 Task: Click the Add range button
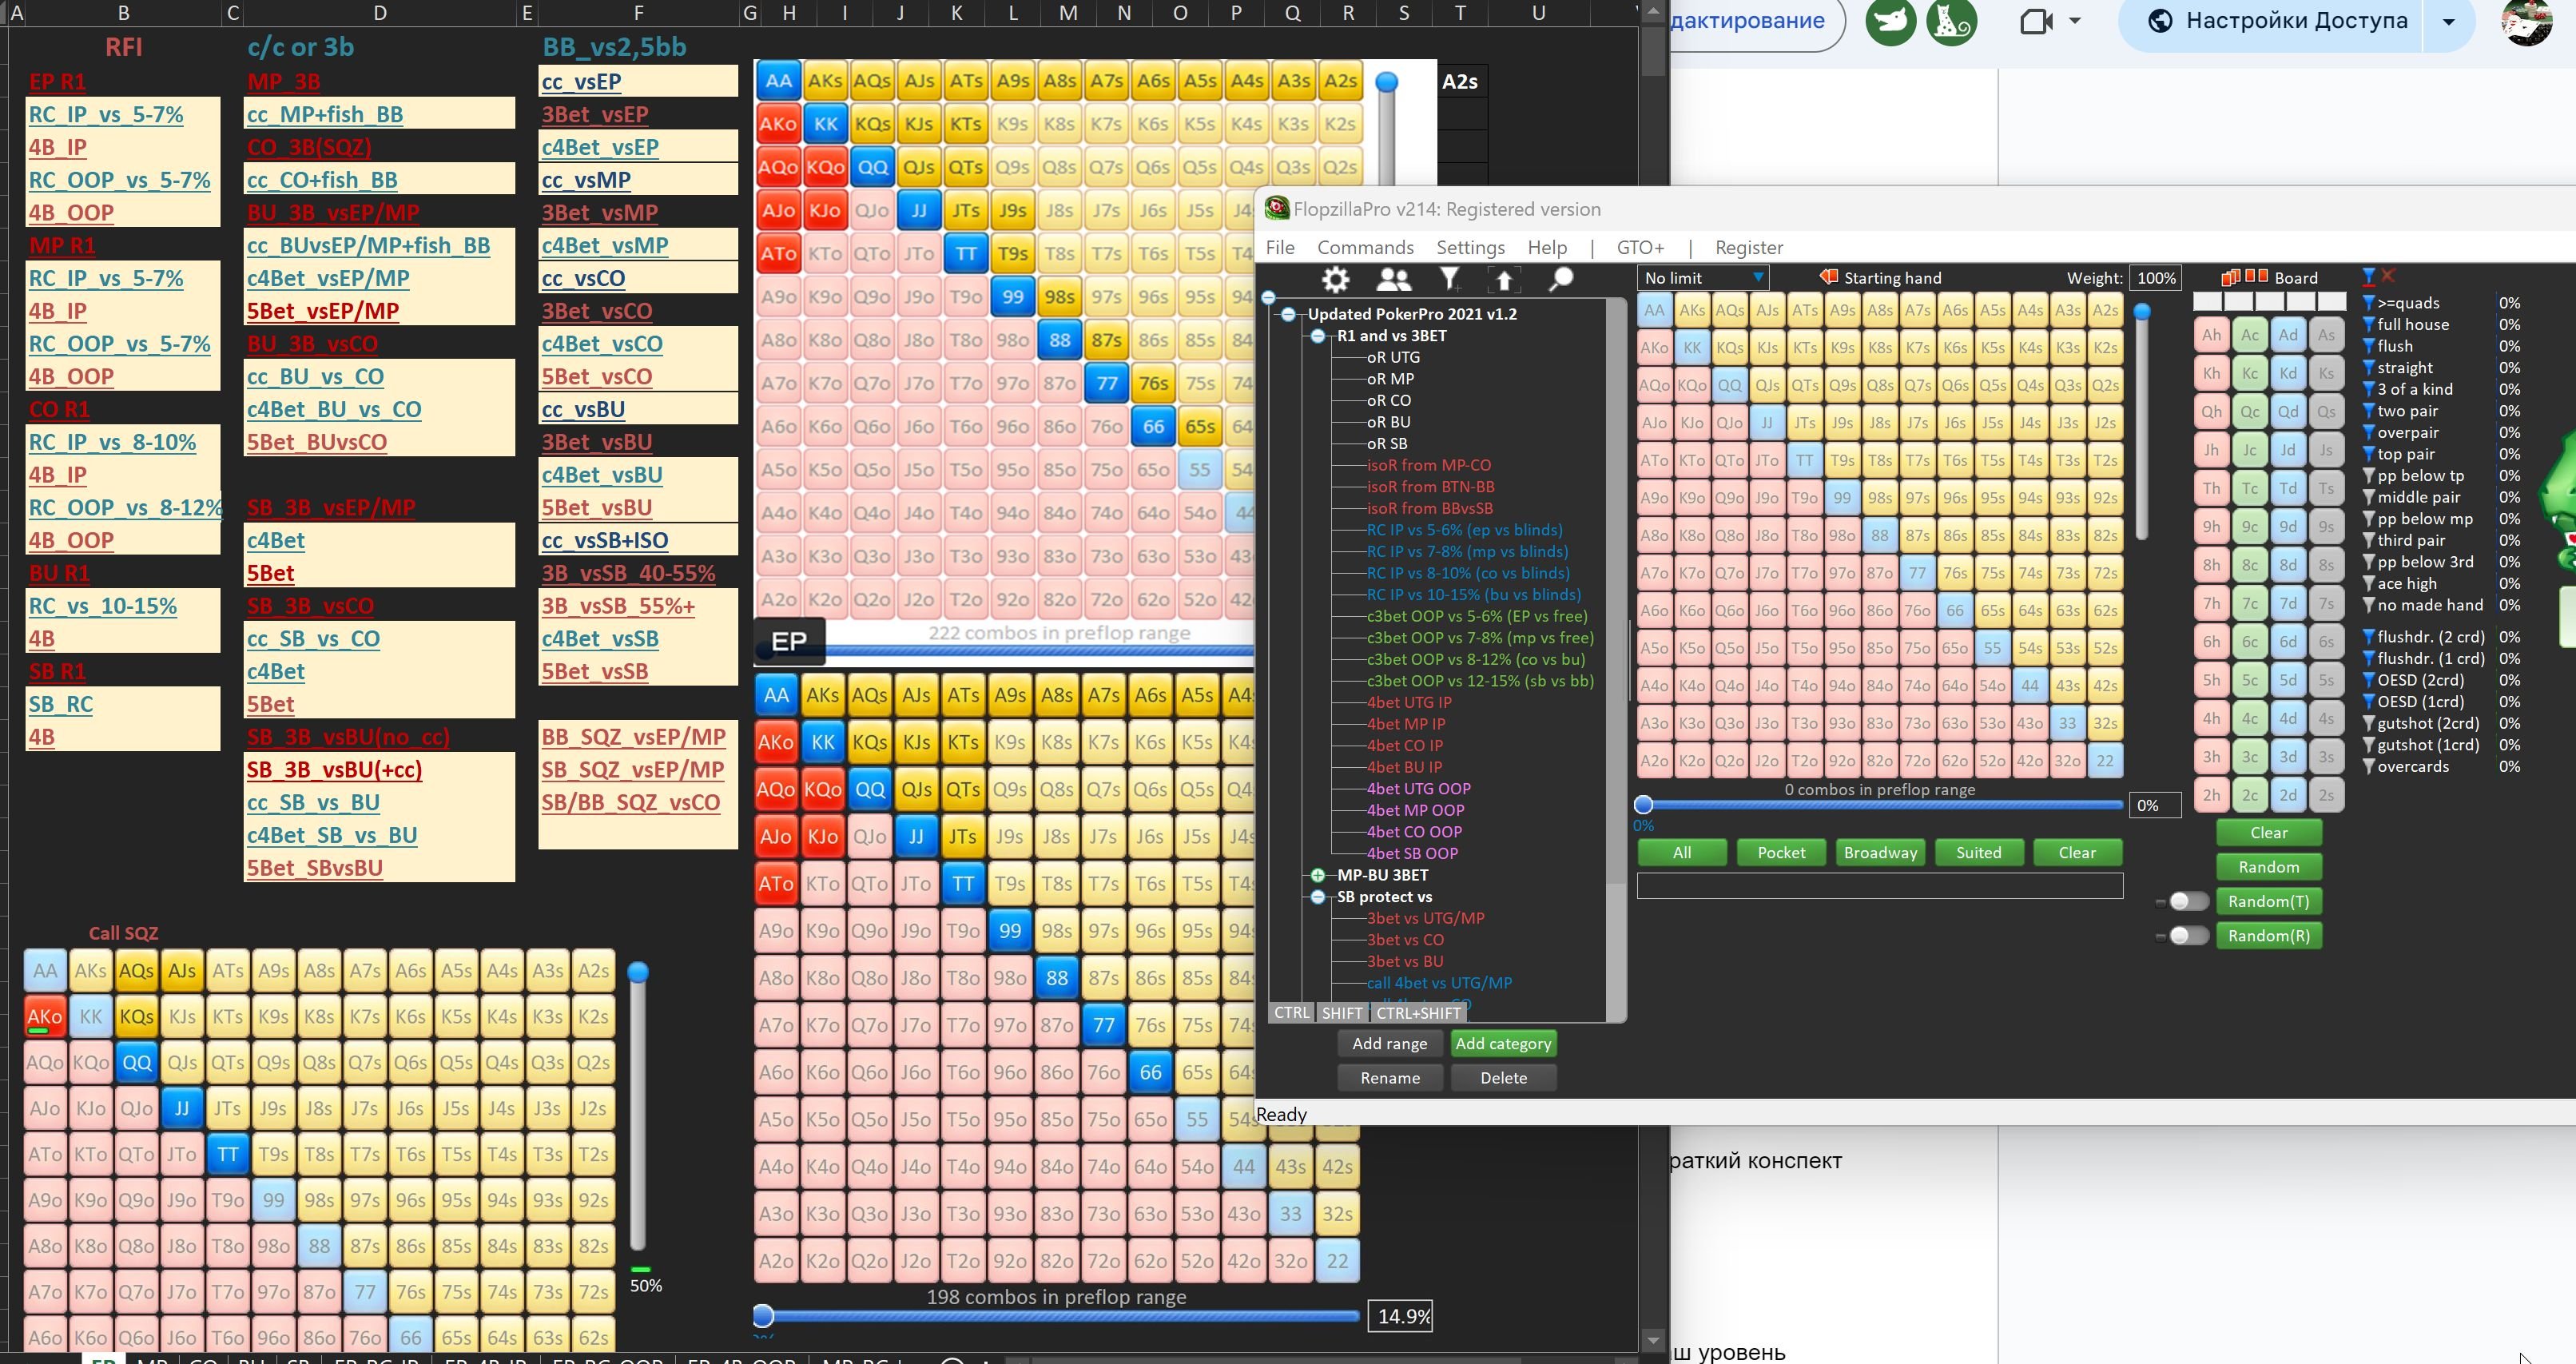coord(1390,1043)
